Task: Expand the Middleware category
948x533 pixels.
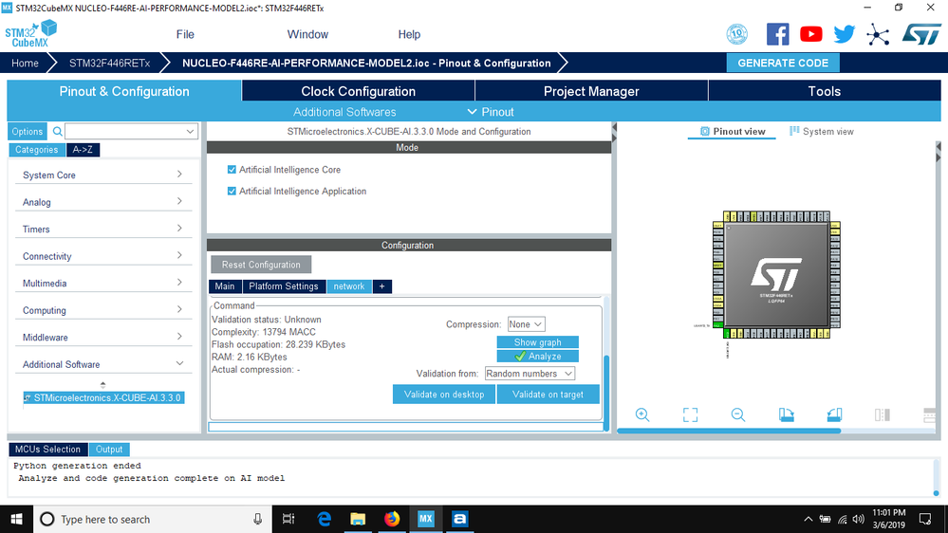Action: click(102, 338)
